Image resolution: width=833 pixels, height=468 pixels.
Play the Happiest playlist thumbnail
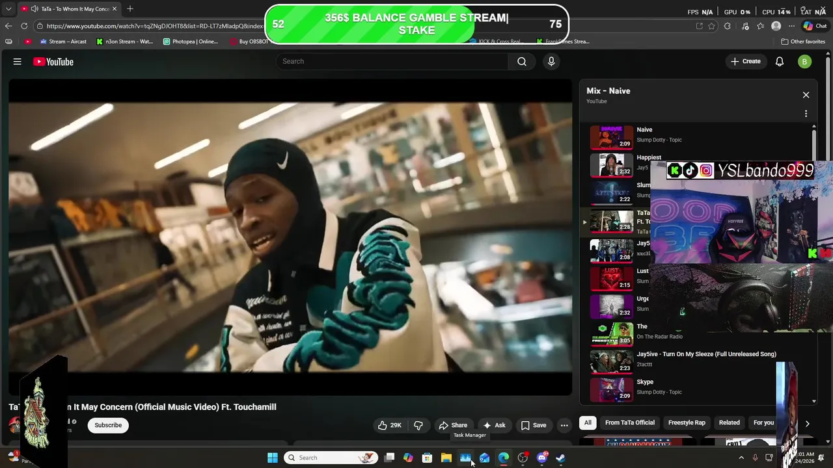[x=611, y=164]
